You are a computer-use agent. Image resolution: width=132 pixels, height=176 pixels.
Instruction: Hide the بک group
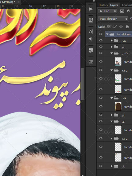101,166
